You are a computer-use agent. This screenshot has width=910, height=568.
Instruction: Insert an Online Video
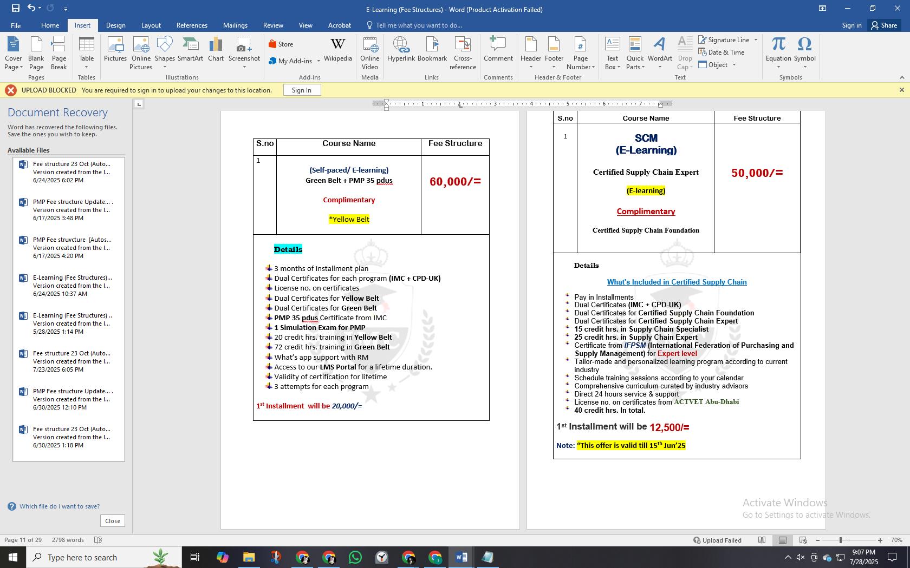pos(370,53)
